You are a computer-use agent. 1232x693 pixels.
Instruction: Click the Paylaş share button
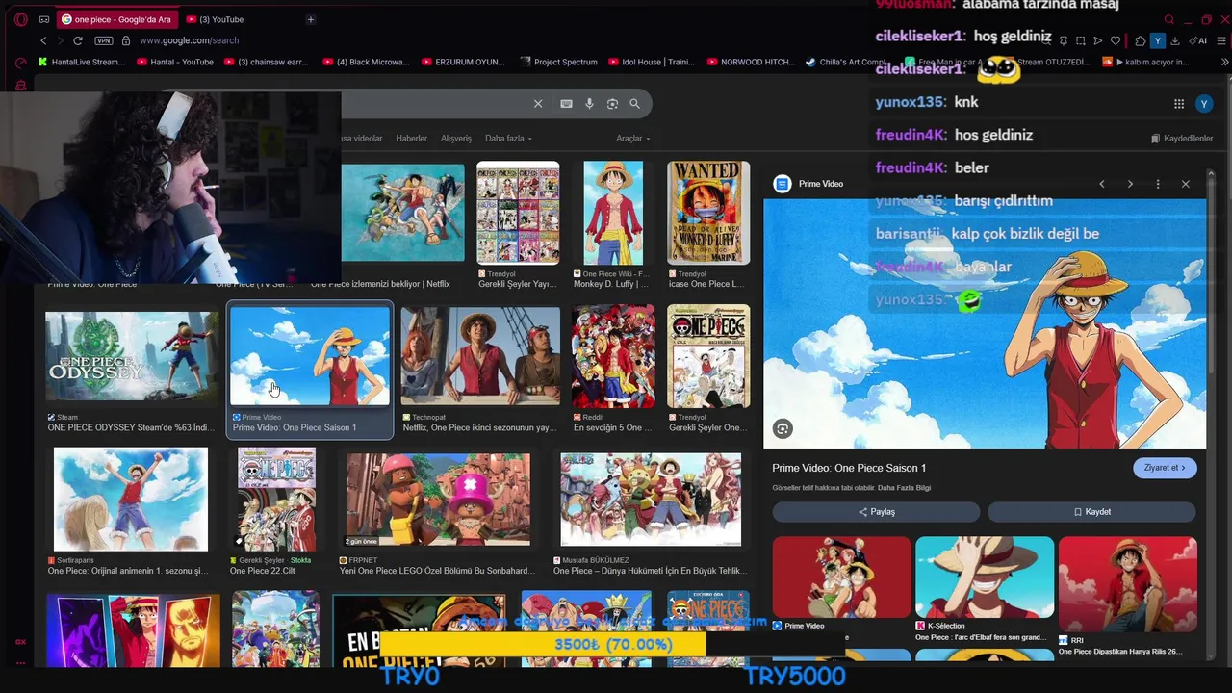pyautogui.click(x=876, y=512)
